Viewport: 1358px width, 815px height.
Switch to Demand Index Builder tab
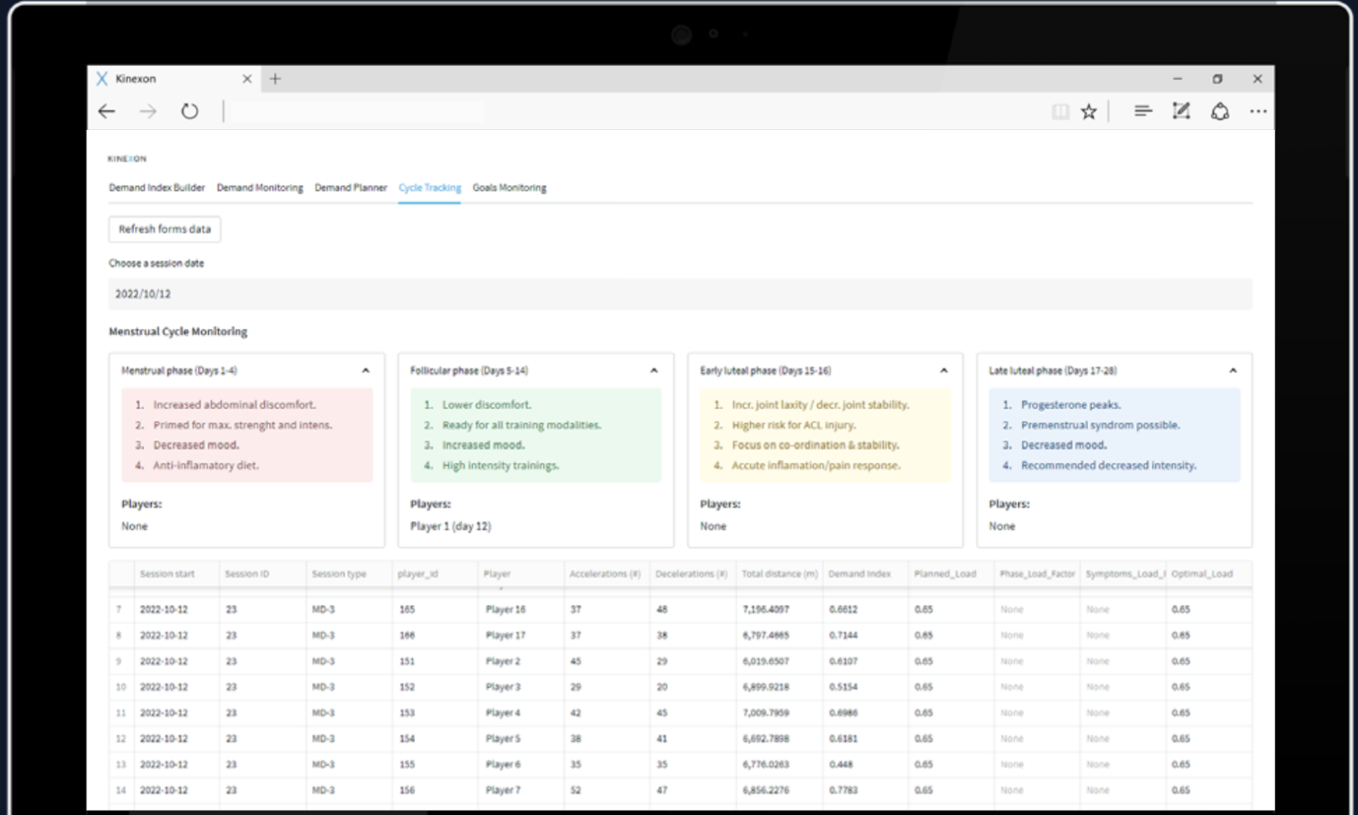157,187
